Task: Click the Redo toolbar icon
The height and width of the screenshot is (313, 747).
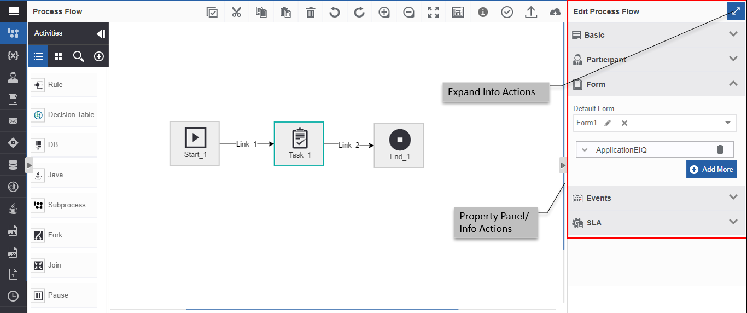Action: tap(359, 12)
